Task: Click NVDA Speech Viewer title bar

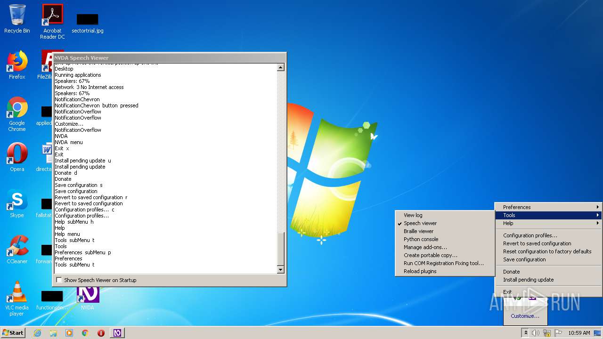Action: 169,58
